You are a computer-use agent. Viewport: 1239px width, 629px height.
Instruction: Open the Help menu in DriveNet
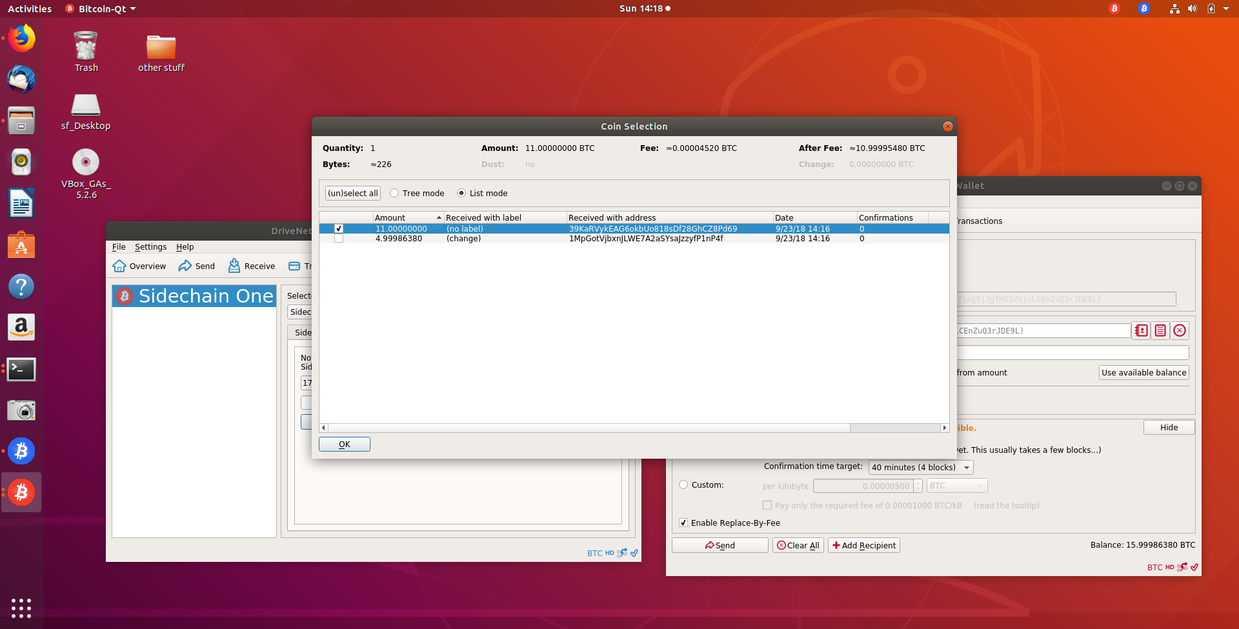(x=185, y=246)
